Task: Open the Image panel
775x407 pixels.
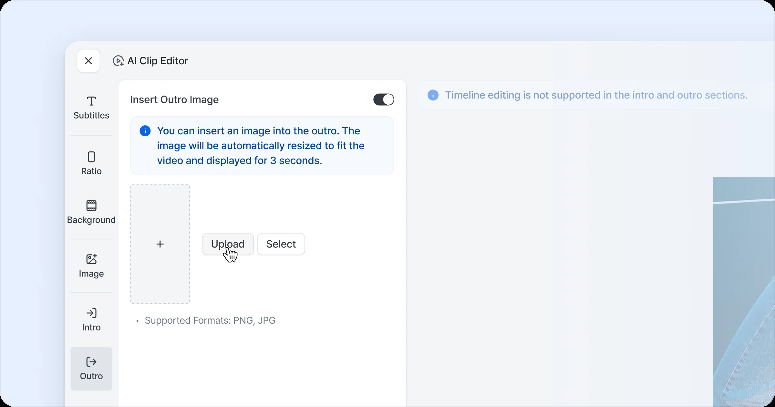Action: click(x=91, y=266)
